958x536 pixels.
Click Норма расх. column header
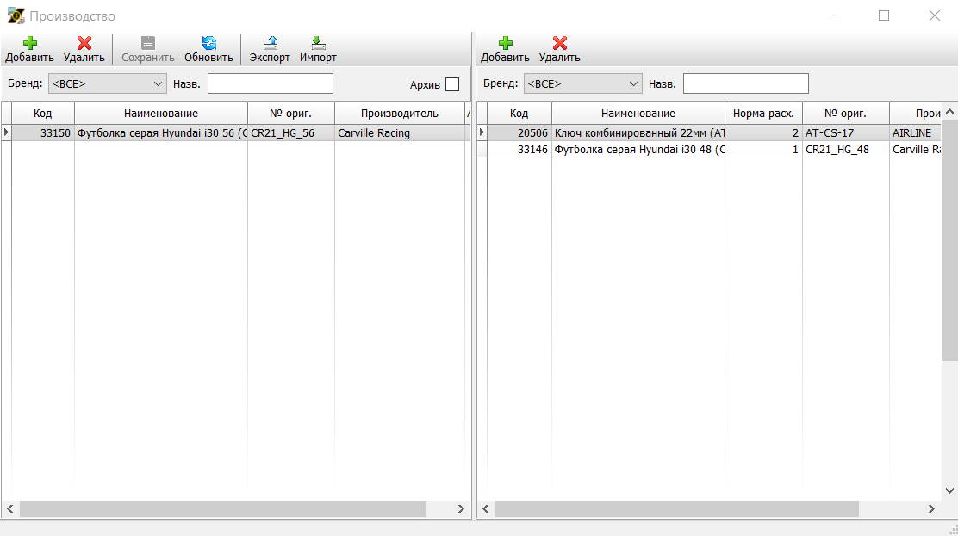point(762,113)
